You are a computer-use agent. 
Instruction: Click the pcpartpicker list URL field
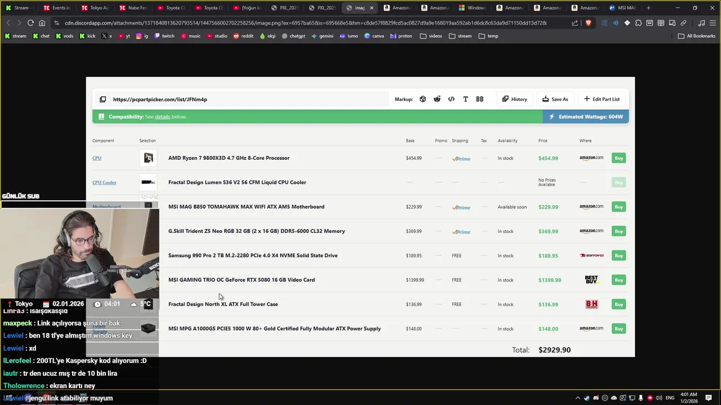tap(242, 99)
